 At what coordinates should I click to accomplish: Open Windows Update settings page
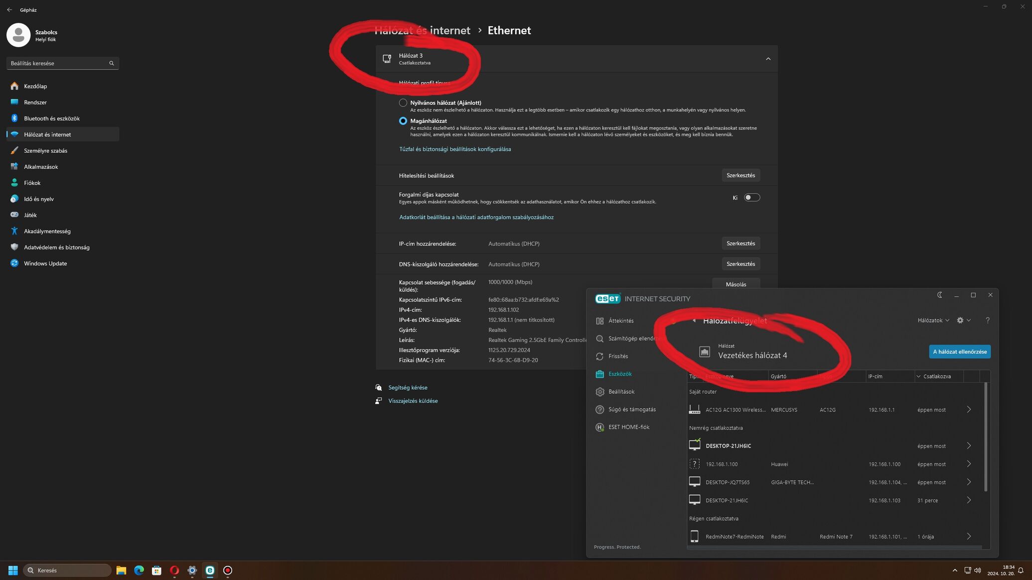[x=45, y=263]
